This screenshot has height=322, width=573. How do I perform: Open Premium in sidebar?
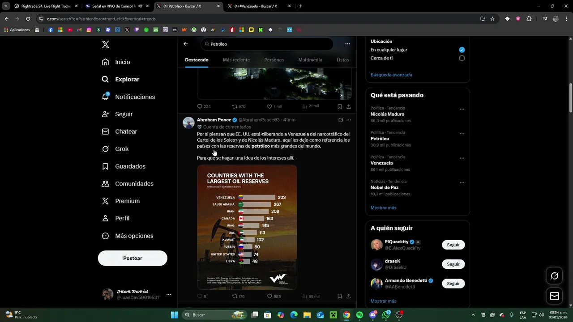point(120,201)
